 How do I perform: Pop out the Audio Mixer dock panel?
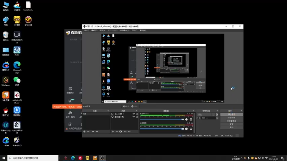(194, 111)
